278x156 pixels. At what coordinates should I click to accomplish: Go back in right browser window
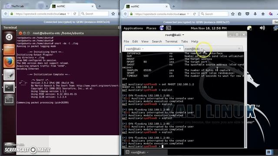click(x=126, y=14)
